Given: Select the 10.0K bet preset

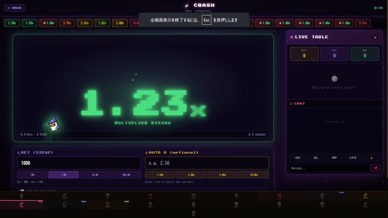Looking at the screenshot, I should pyautogui.click(x=95, y=175).
